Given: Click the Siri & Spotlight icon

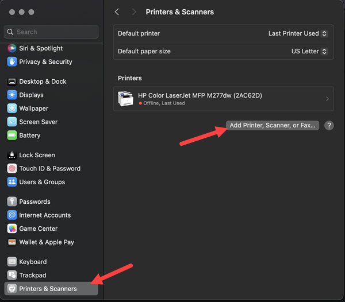Looking at the screenshot, I should (12, 48).
